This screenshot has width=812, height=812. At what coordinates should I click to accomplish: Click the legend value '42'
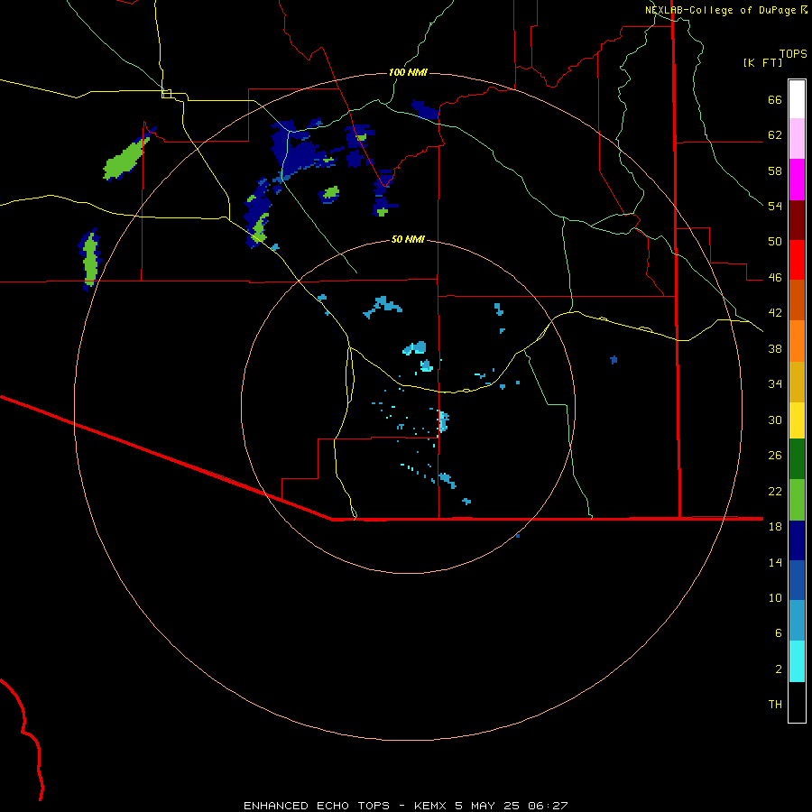[x=775, y=312]
